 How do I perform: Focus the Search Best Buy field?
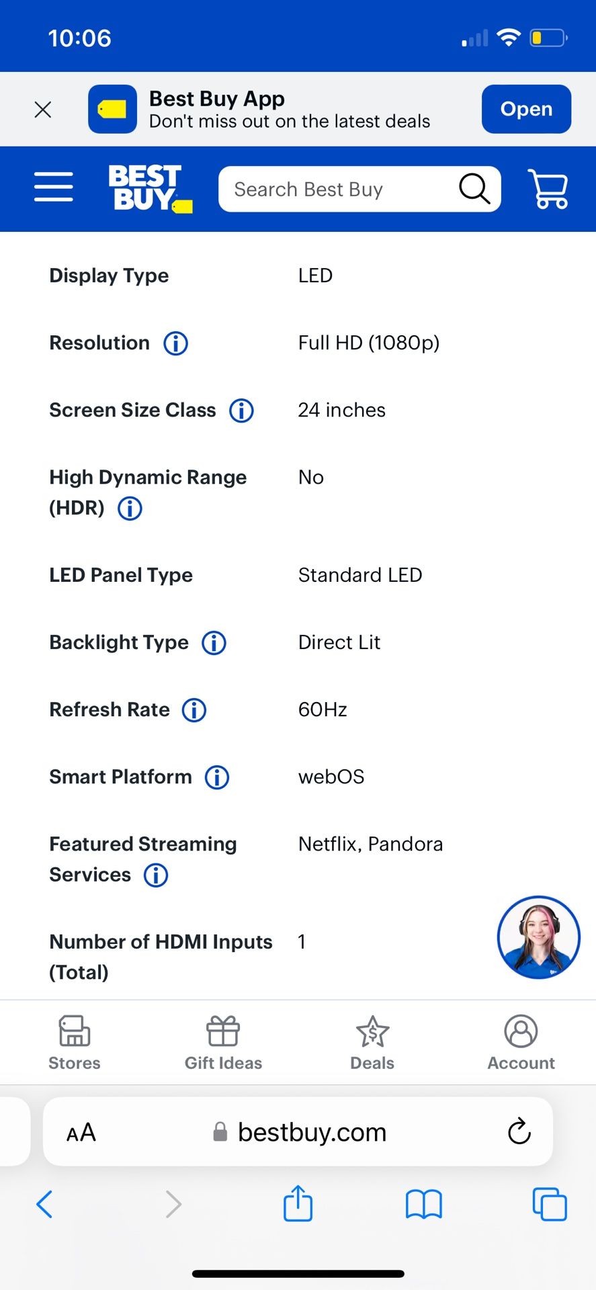coord(336,189)
